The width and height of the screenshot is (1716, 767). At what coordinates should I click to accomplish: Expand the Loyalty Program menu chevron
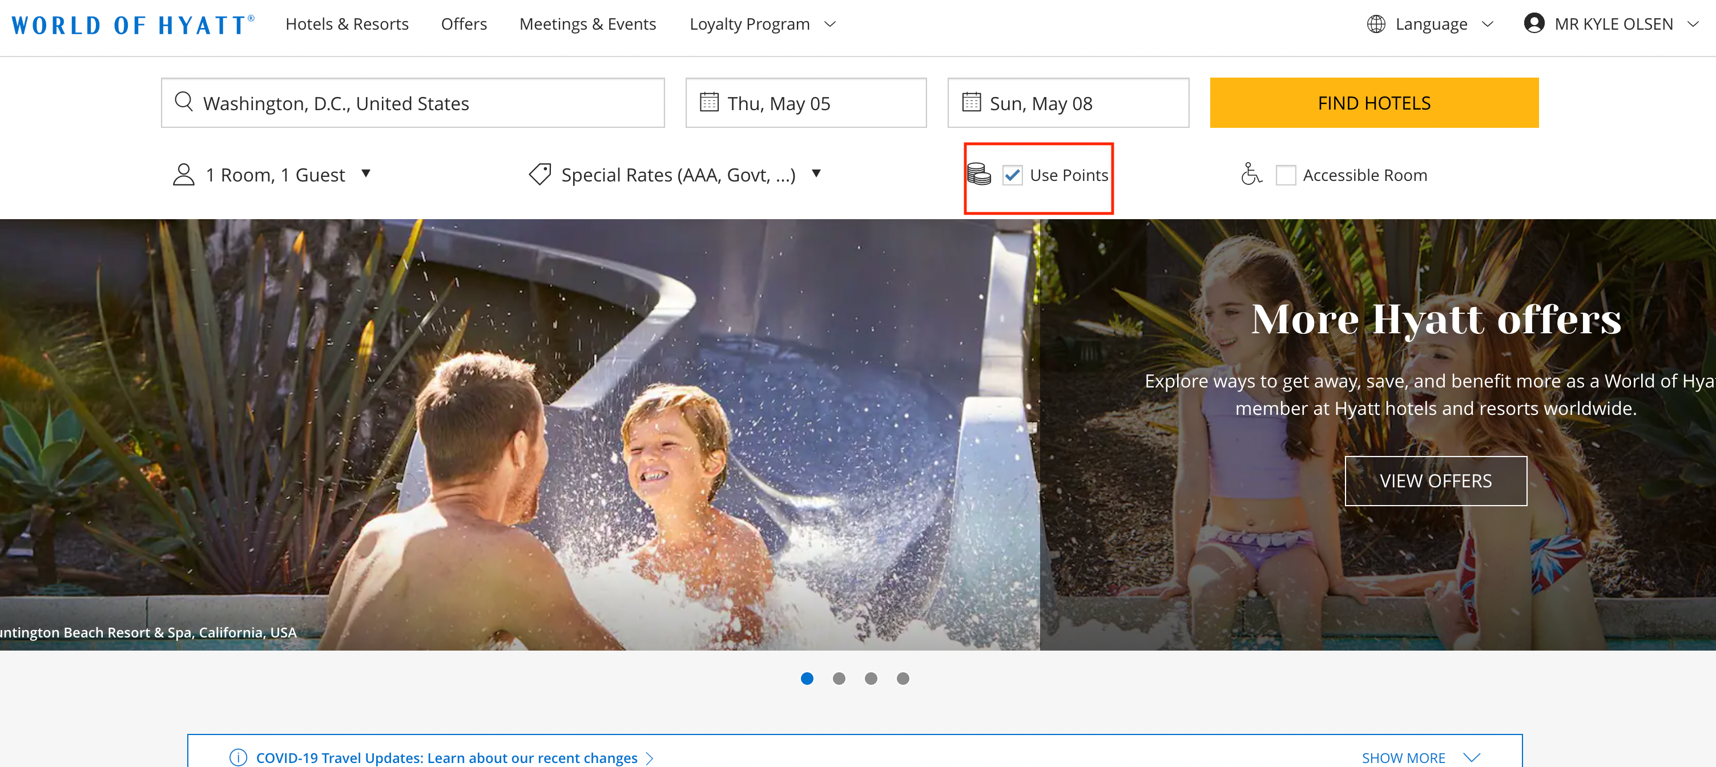coord(829,24)
